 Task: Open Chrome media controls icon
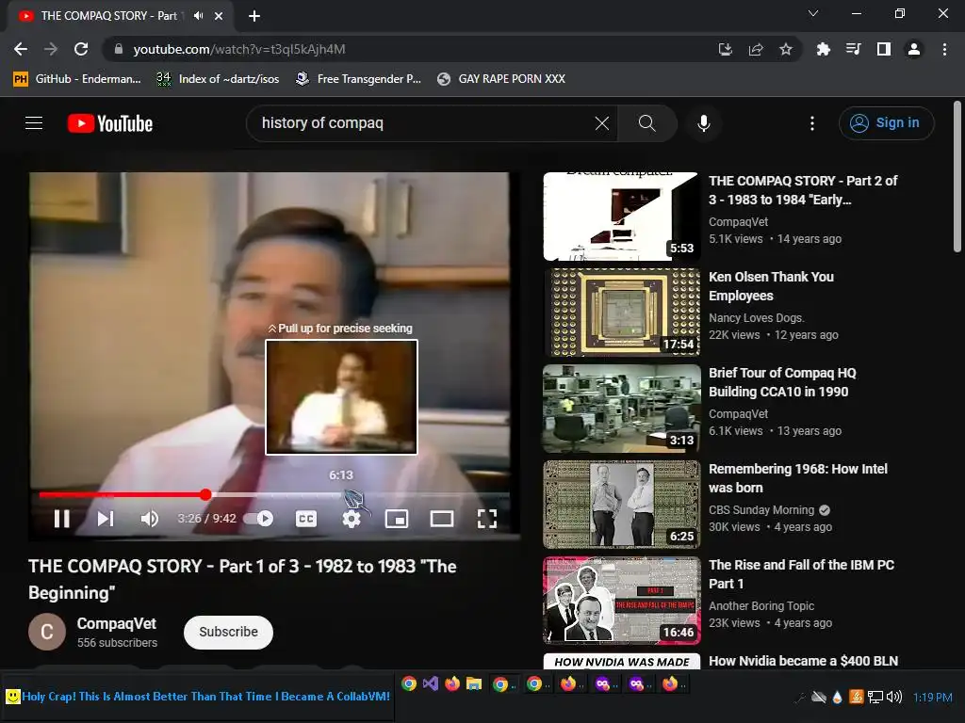click(853, 49)
